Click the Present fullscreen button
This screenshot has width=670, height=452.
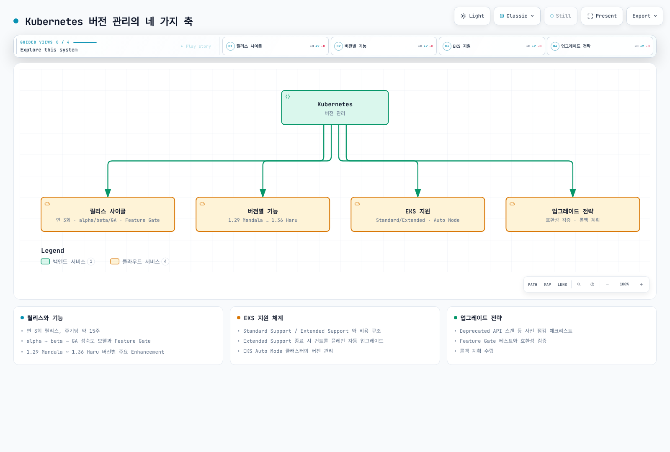602,16
